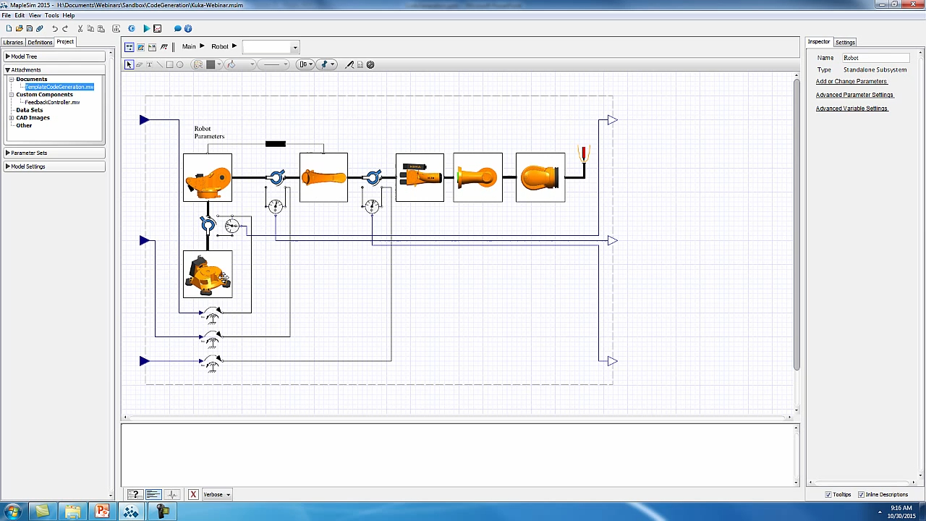
Task: Open the Tools menu
Action: [52, 15]
